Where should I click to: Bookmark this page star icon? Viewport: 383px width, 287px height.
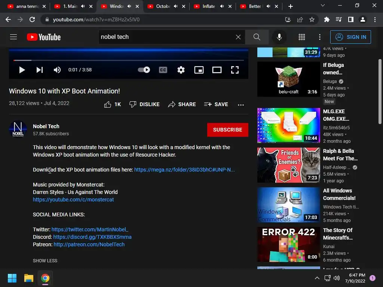point(312,19)
